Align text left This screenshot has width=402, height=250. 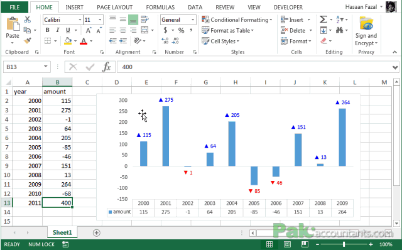[112, 30]
